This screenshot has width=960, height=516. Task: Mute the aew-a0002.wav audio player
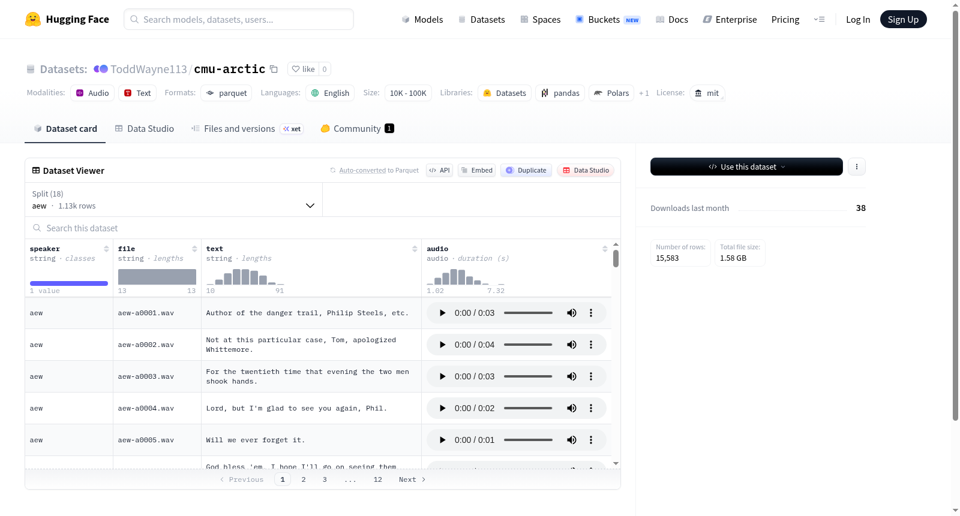click(x=572, y=345)
